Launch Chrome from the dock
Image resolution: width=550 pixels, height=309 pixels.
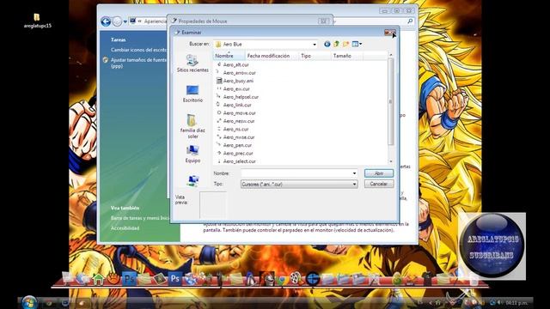[282, 279]
